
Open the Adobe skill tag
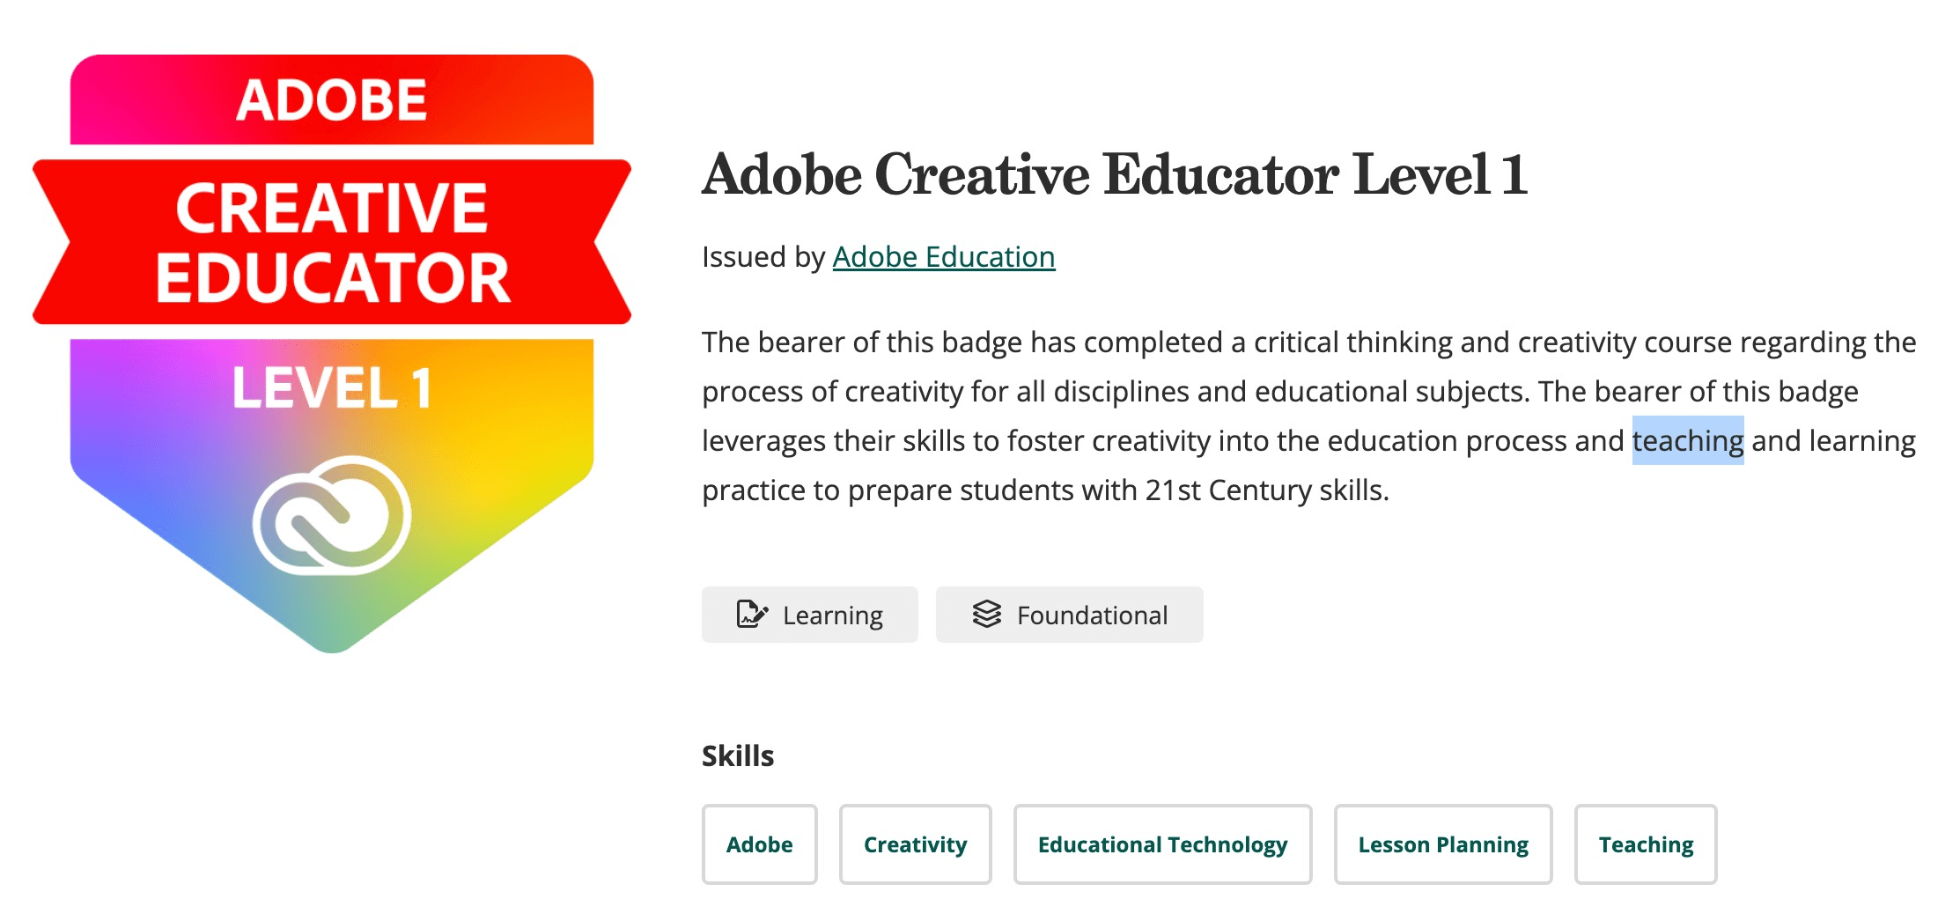(x=759, y=844)
